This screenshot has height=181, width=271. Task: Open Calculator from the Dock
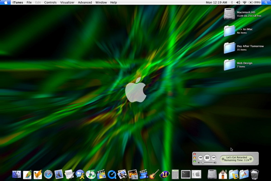pos(175,174)
